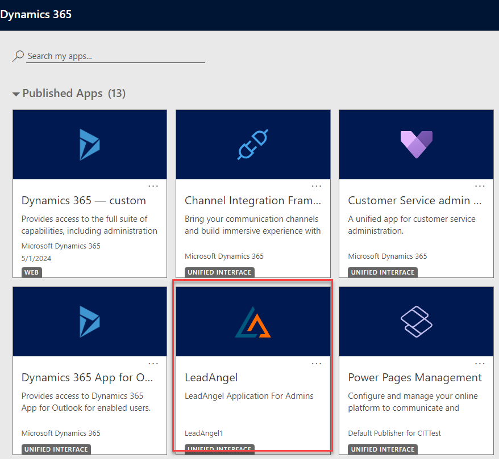This screenshot has height=459, width=499.
Task: Open Customer Service admin heart icon
Action: pos(416,144)
